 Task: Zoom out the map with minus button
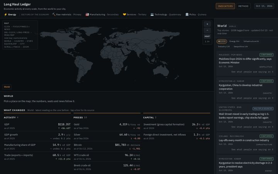[207, 30]
